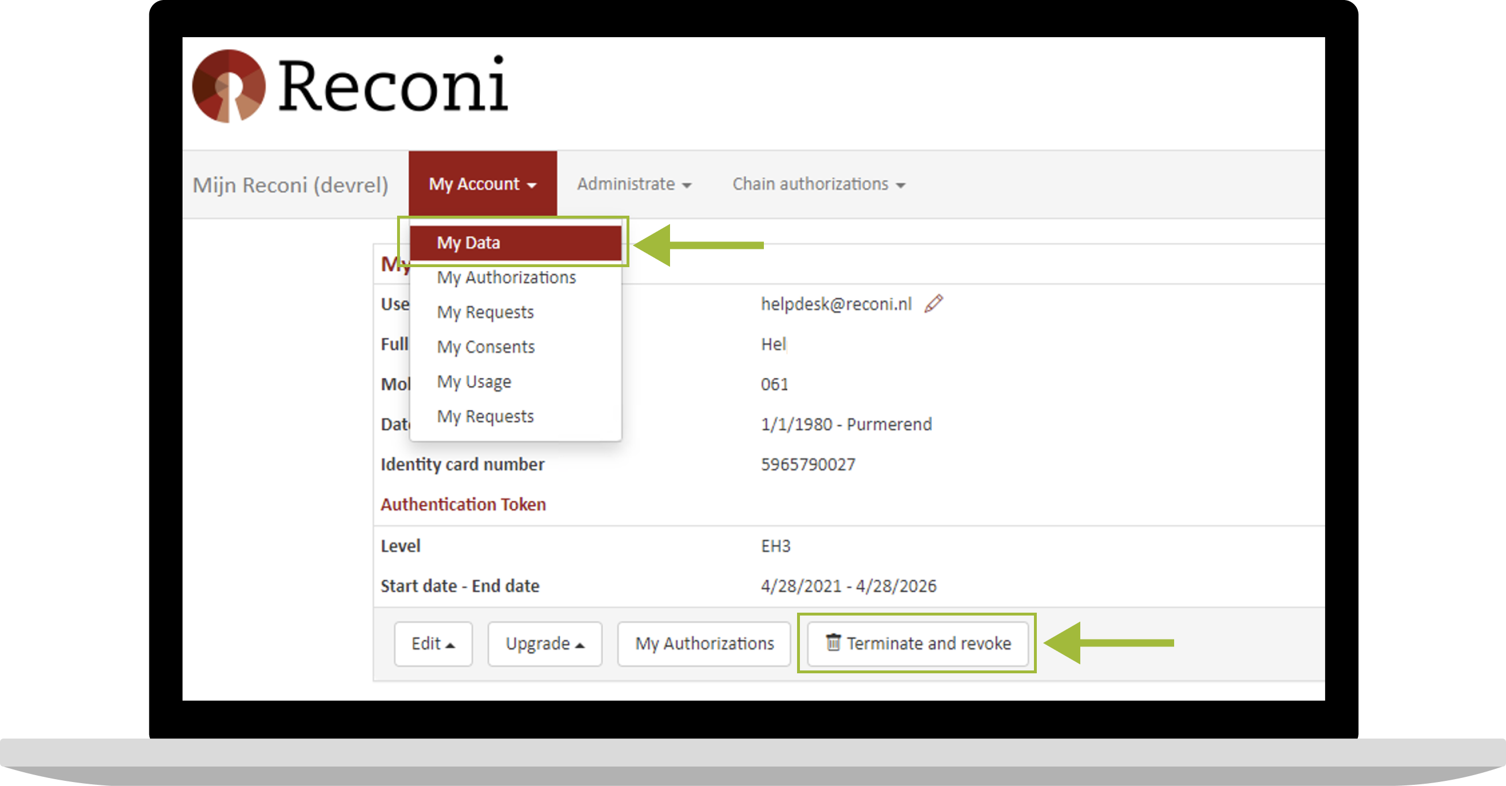Open the My Account dropdown menu
The width and height of the screenshot is (1506, 786).
(482, 184)
